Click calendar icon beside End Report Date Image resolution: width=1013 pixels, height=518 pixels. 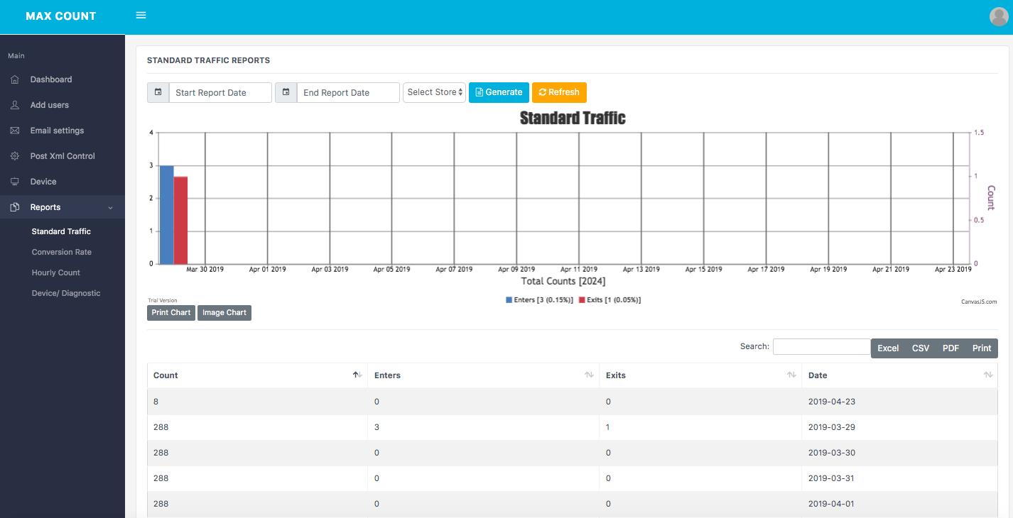286,92
